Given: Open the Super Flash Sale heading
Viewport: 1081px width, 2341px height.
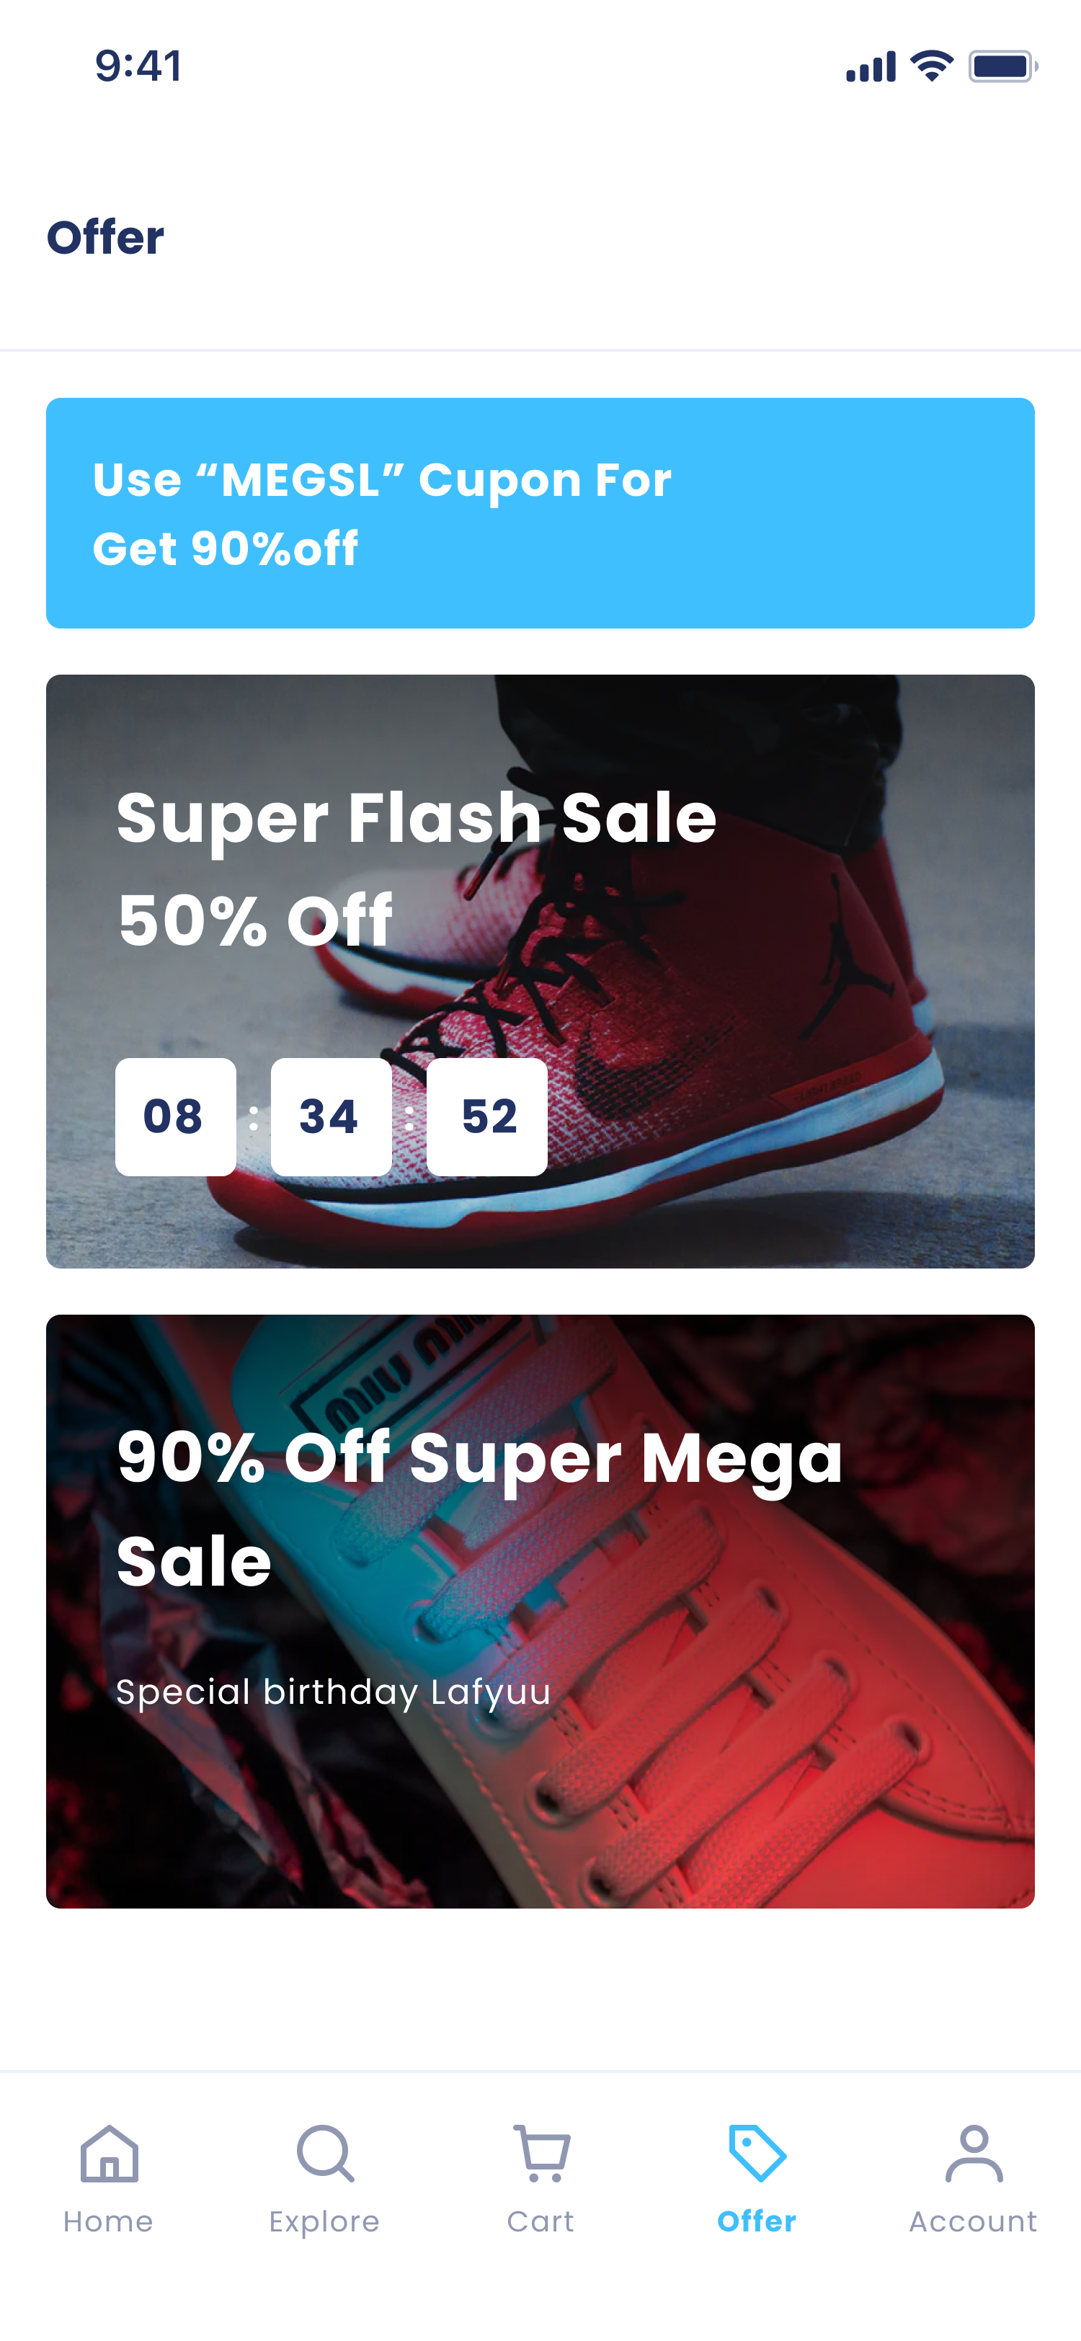Looking at the screenshot, I should pyautogui.click(x=416, y=818).
